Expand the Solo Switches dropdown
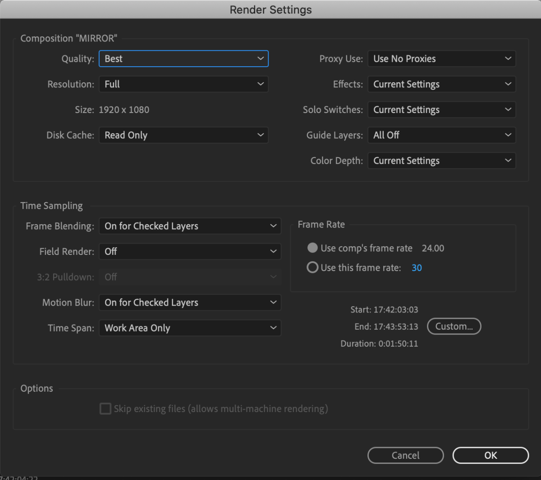 pos(442,110)
